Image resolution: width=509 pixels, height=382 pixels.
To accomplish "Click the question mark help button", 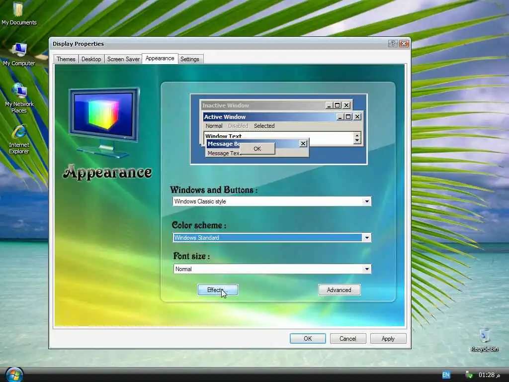I will tap(393, 44).
